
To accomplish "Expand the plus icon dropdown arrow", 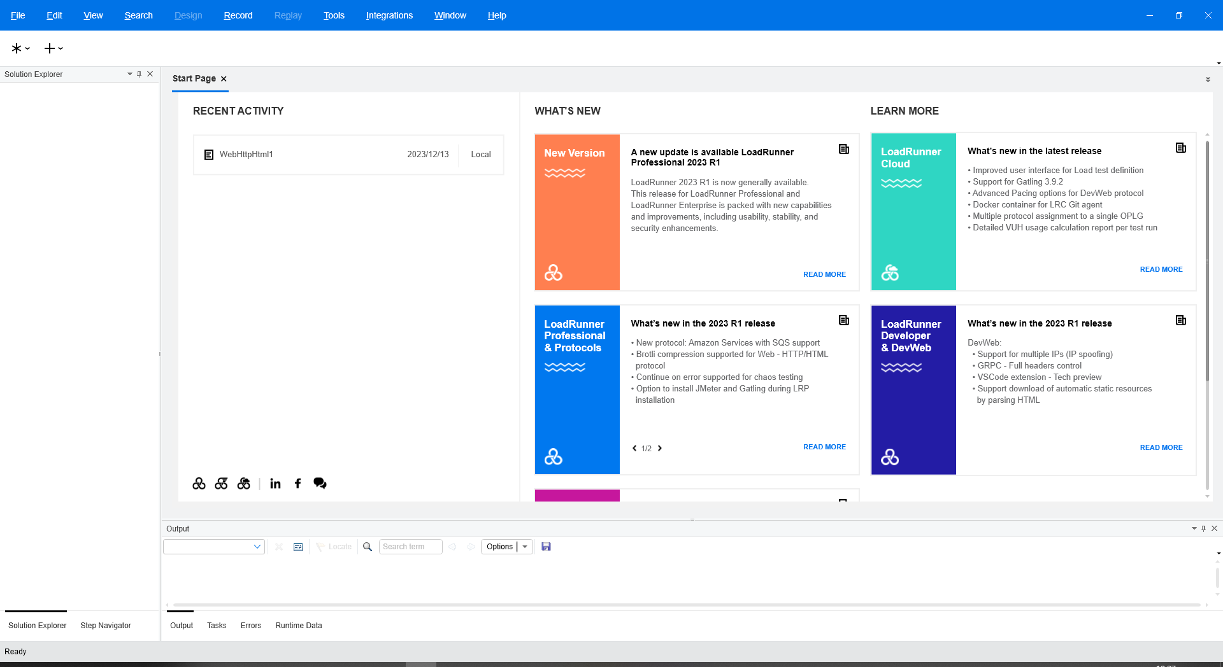I will 61,48.
